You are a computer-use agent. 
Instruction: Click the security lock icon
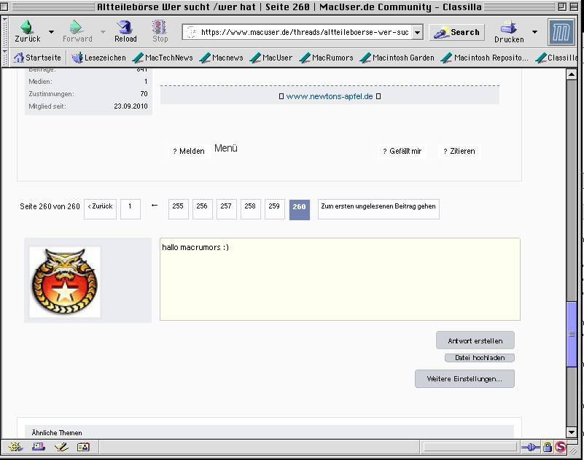coord(547,447)
